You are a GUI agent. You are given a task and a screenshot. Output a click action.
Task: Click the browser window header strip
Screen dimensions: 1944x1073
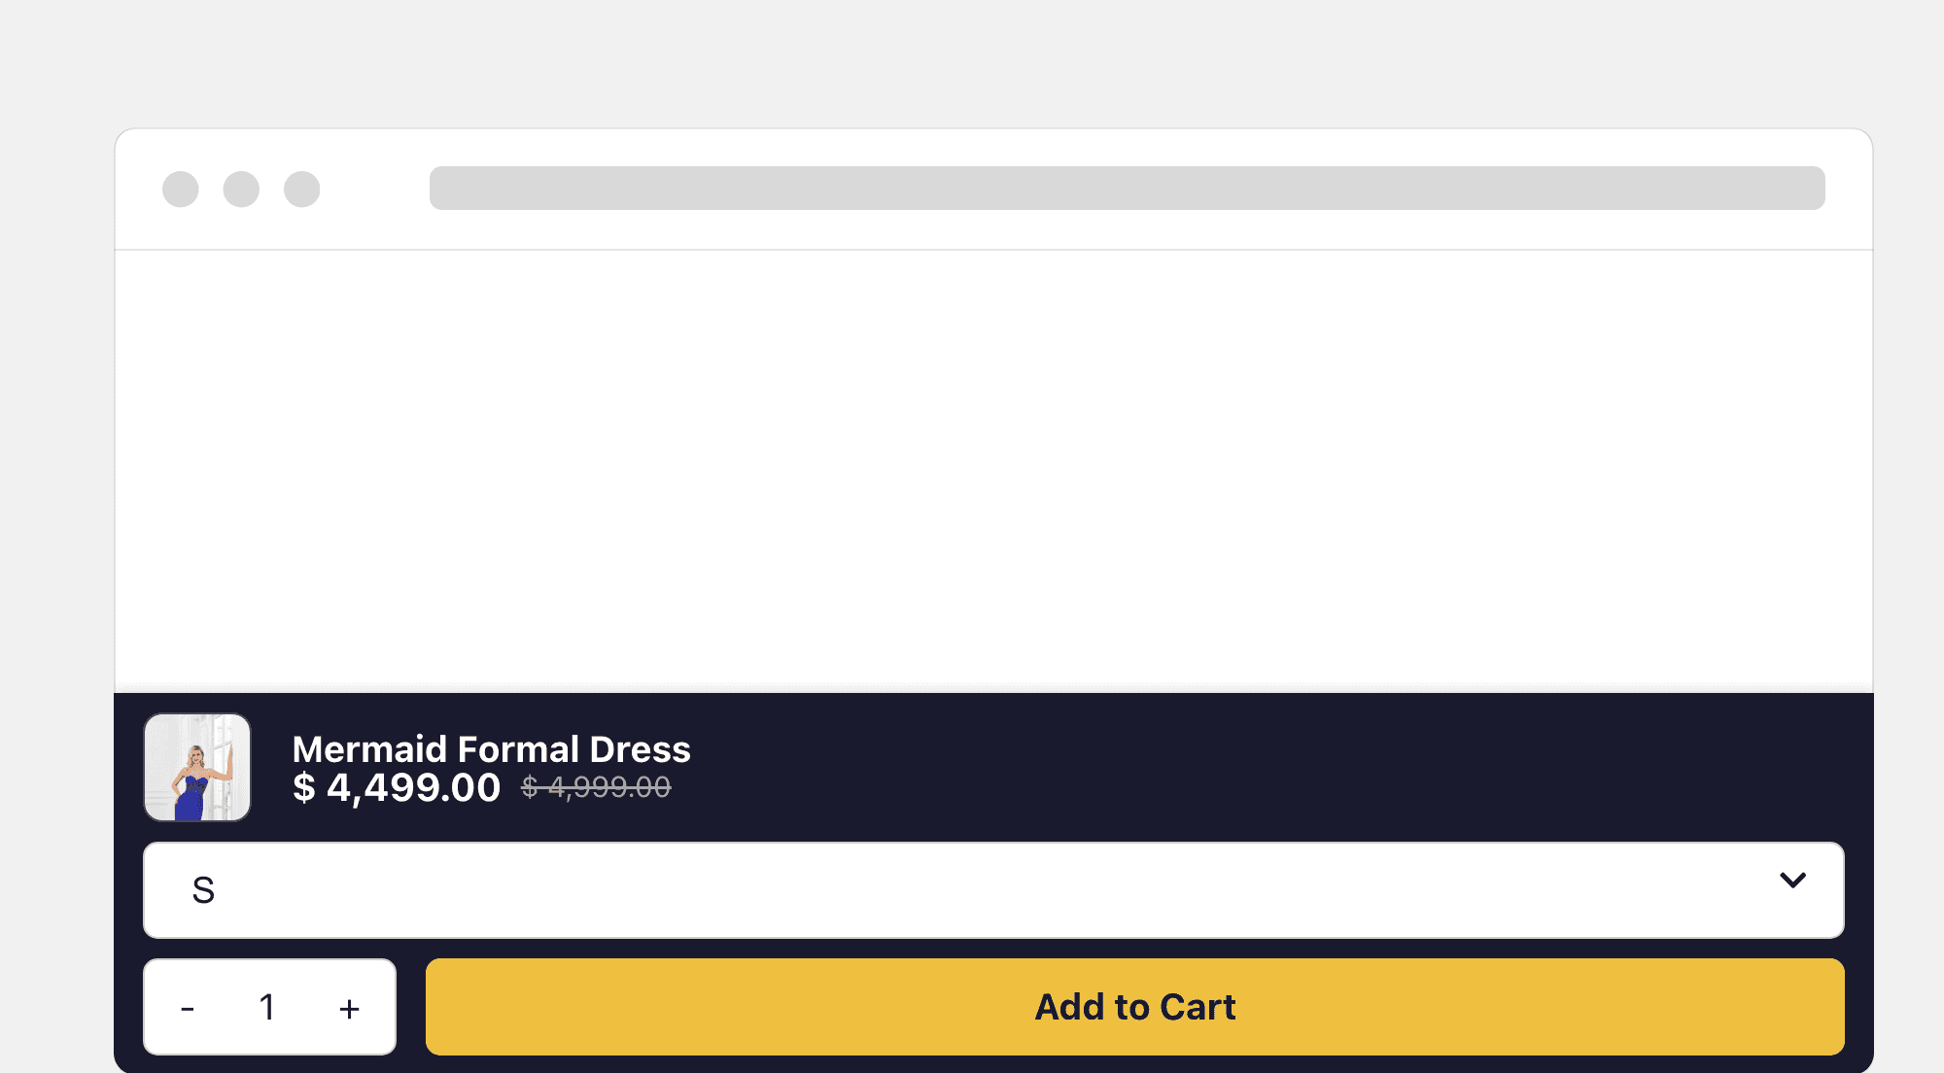[993, 190]
